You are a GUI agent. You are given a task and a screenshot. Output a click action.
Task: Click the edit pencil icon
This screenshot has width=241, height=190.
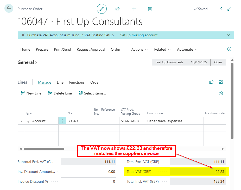tap(102, 9)
